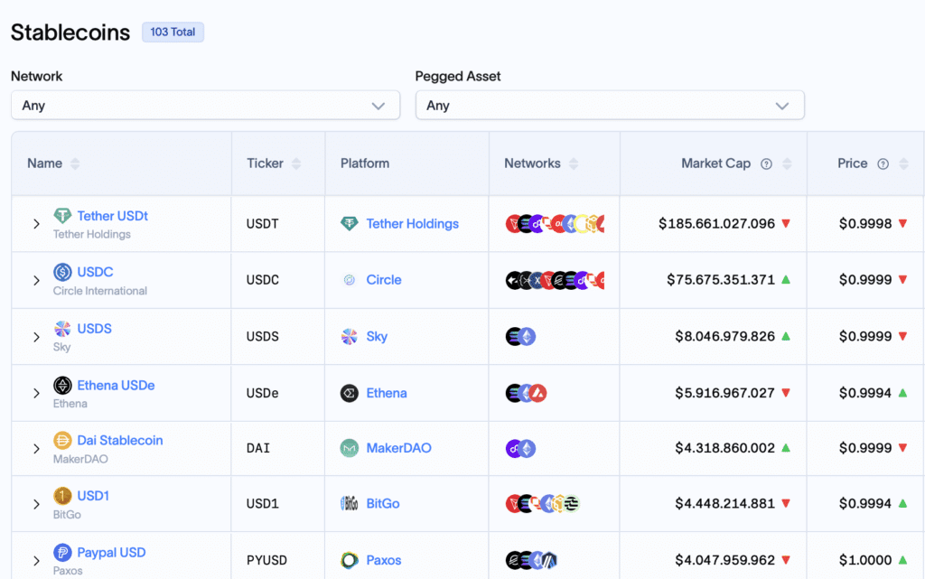Screen dimensions: 925x579
Task: Sort table by Market Cap arrows
Action: tap(787, 163)
